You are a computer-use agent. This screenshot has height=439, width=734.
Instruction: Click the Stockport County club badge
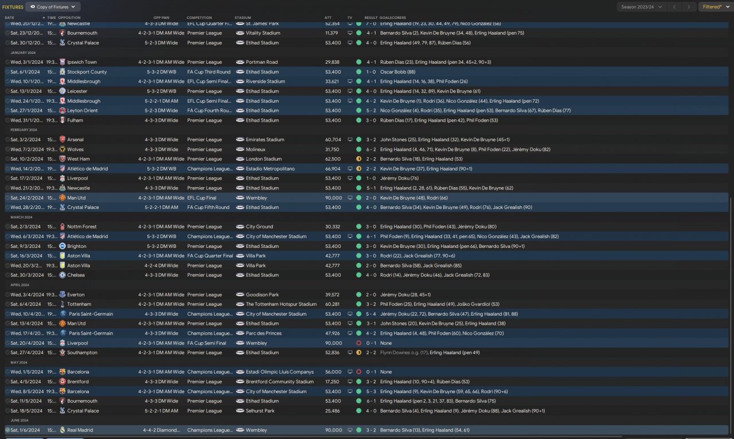(x=62, y=72)
